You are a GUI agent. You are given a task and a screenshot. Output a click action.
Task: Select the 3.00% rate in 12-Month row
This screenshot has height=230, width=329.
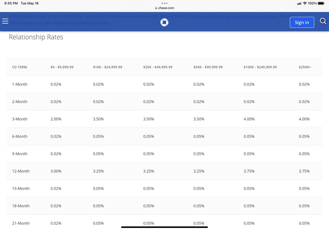pyautogui.click(x=56, y=171)
